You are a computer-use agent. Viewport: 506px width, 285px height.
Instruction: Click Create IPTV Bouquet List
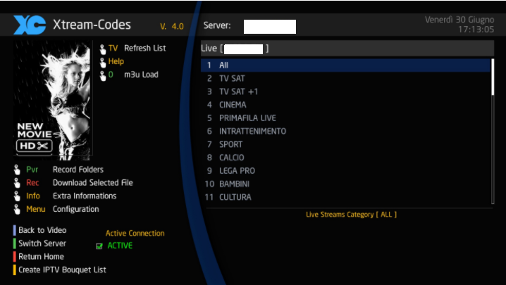pos(62,270)
